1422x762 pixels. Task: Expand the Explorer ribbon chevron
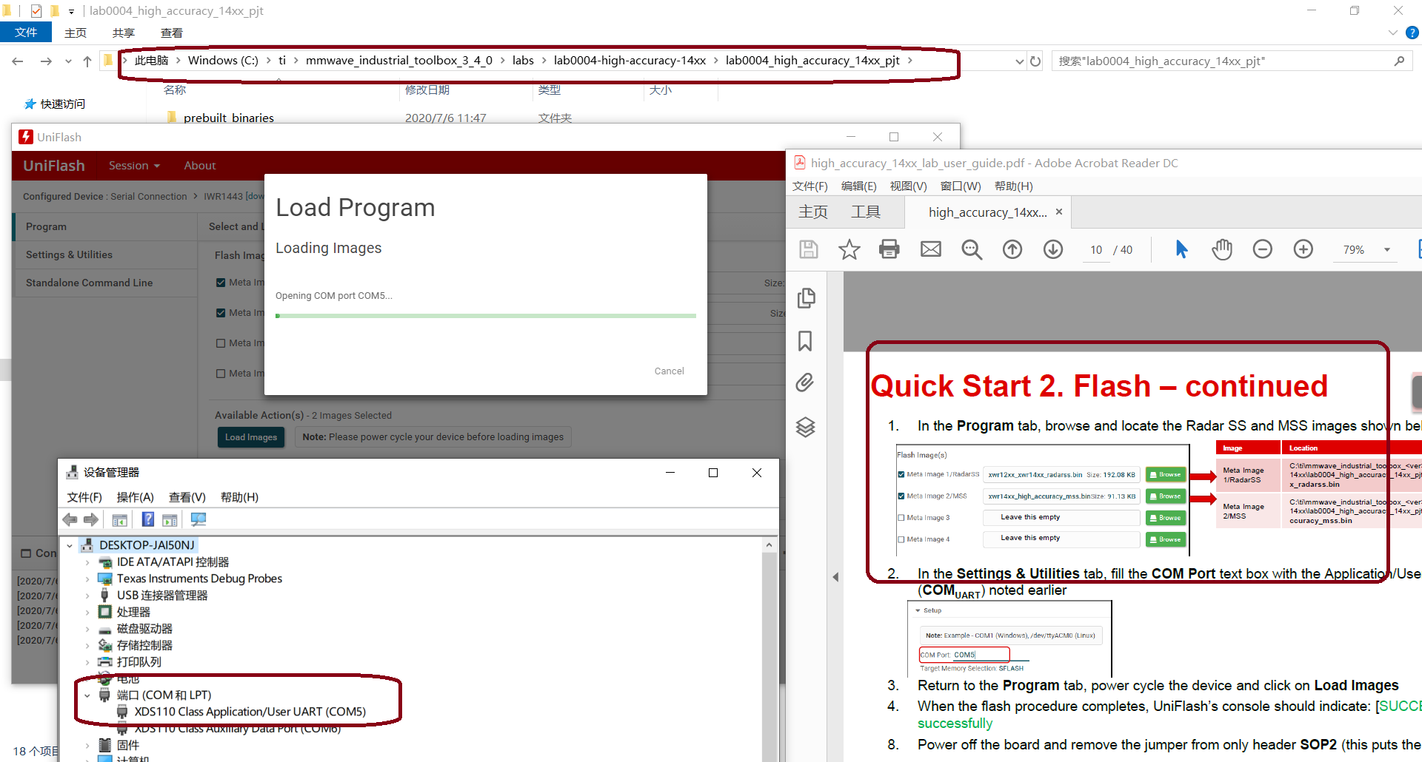(x=1392, y=33)
